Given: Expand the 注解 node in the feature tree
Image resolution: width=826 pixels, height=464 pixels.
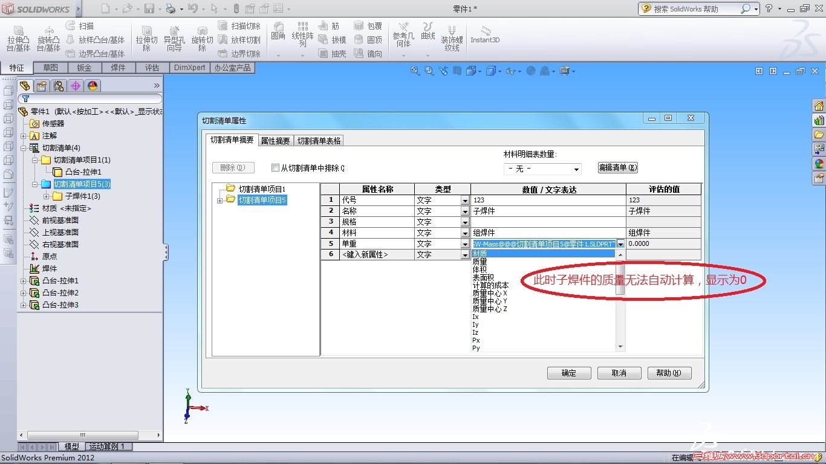Looking at the screenshot, I should point(24,136).
